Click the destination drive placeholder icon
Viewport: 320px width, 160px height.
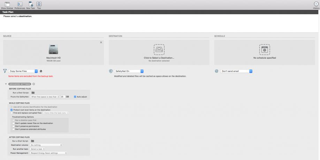click(x=159, y=49)
